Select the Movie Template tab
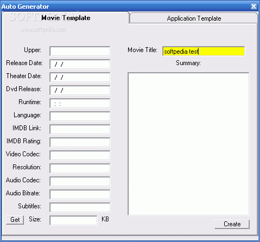Screen dimensions: 260x242 click(x=66, y=18)
